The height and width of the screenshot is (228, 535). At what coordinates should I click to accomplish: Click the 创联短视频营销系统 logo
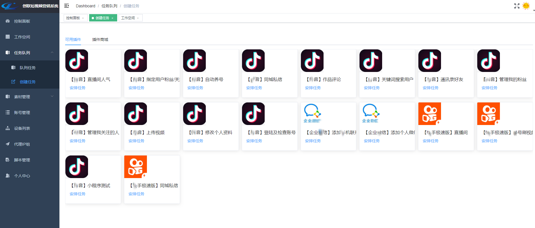pyautogui.click(x=30, y=6)
